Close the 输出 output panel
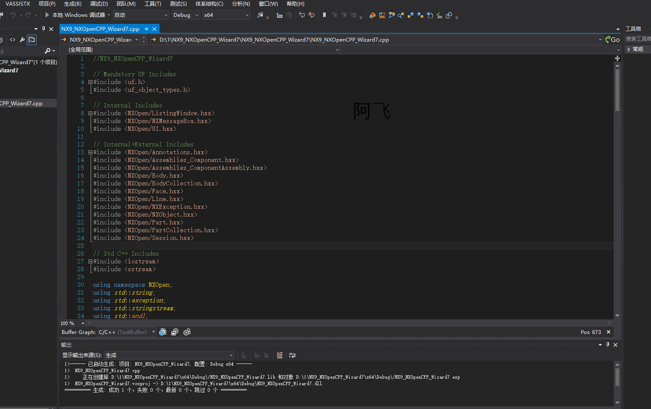 (x=615, y=345)
